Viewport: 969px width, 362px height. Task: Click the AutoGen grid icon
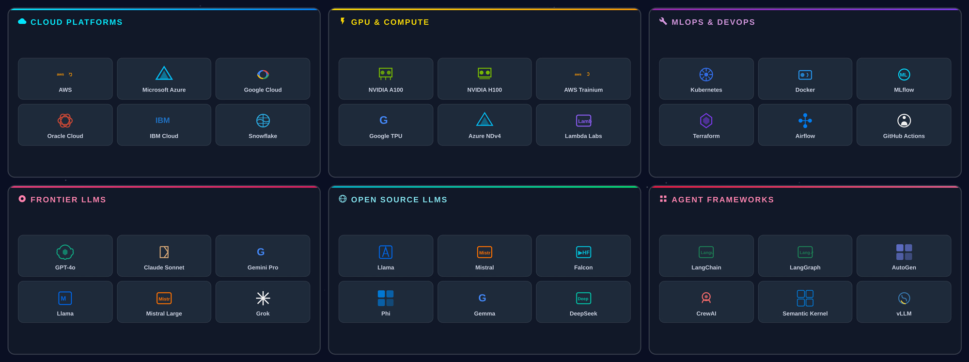coord(904,252)
